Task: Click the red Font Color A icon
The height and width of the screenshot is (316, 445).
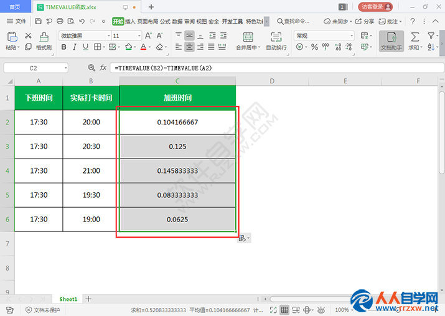Action: (144, 47)
